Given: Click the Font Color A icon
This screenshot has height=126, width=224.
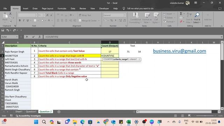Looking at the screenshot, I should (x=49, y=20).
